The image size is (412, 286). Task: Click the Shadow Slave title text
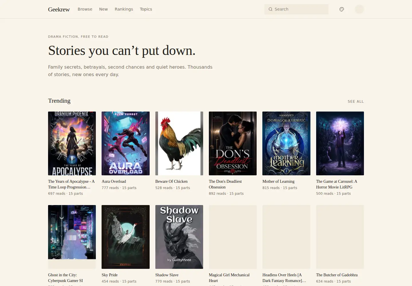[167, 275]
